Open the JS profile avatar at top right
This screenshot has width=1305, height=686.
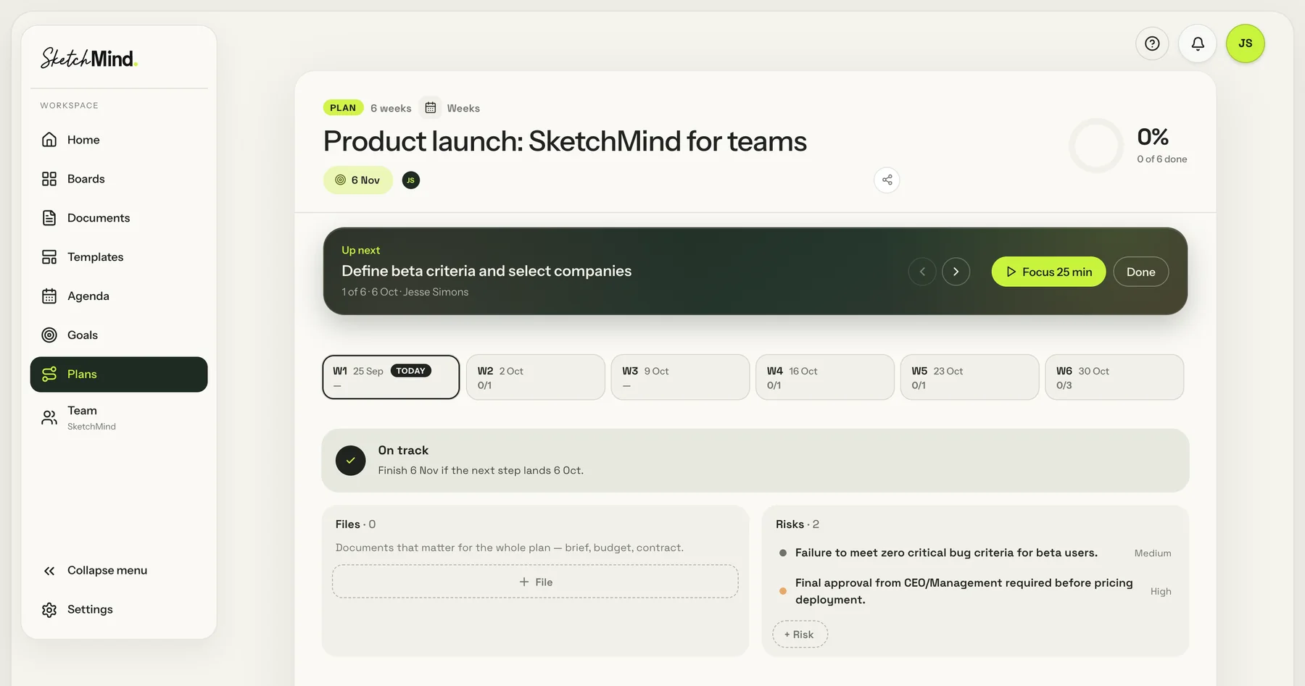1246,43
